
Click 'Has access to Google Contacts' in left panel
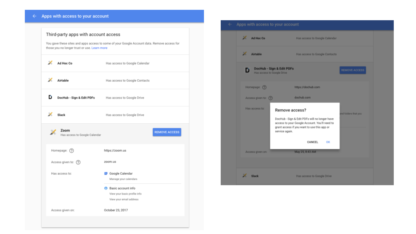point(128,81)
